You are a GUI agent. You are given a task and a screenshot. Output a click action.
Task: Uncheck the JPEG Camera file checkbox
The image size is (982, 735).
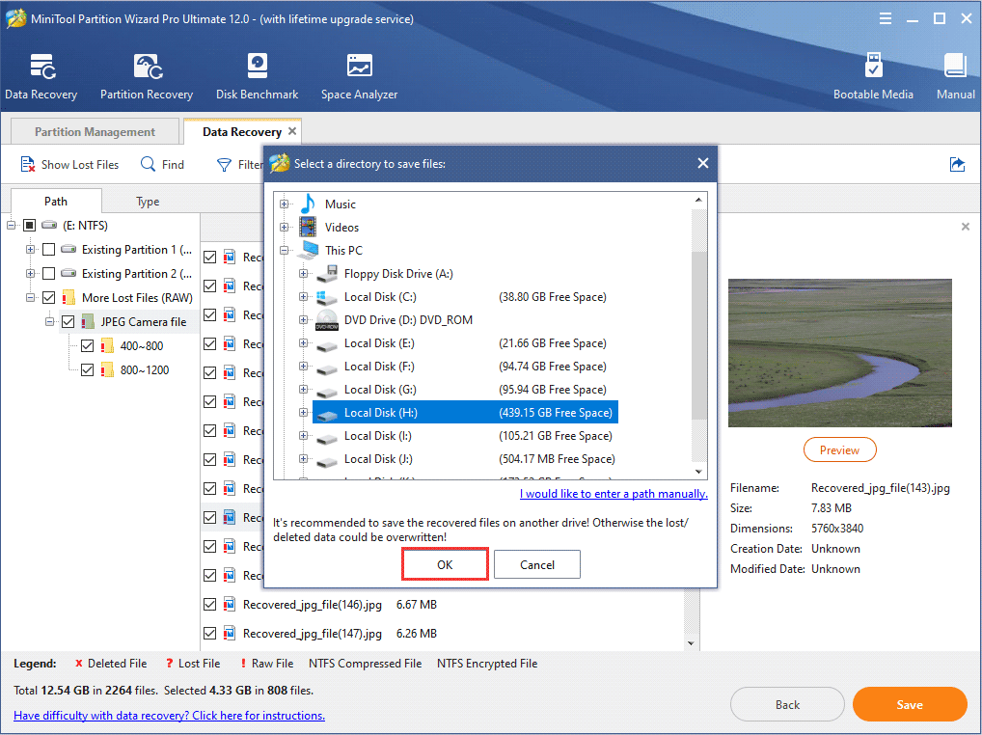pyautogui.click(x=68, y=322)
